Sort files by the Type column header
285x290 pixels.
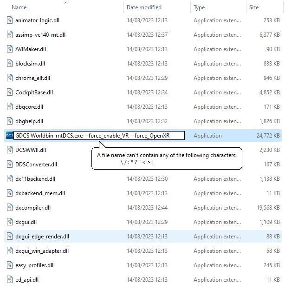click(199, 7)
